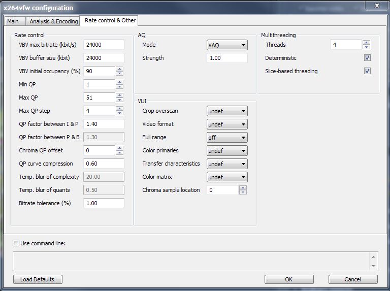Image resolution: width=390 pixels, height=291 pixels.
Task: Increase VBV initial occupancy with up arrow
Action: [120, 69]
